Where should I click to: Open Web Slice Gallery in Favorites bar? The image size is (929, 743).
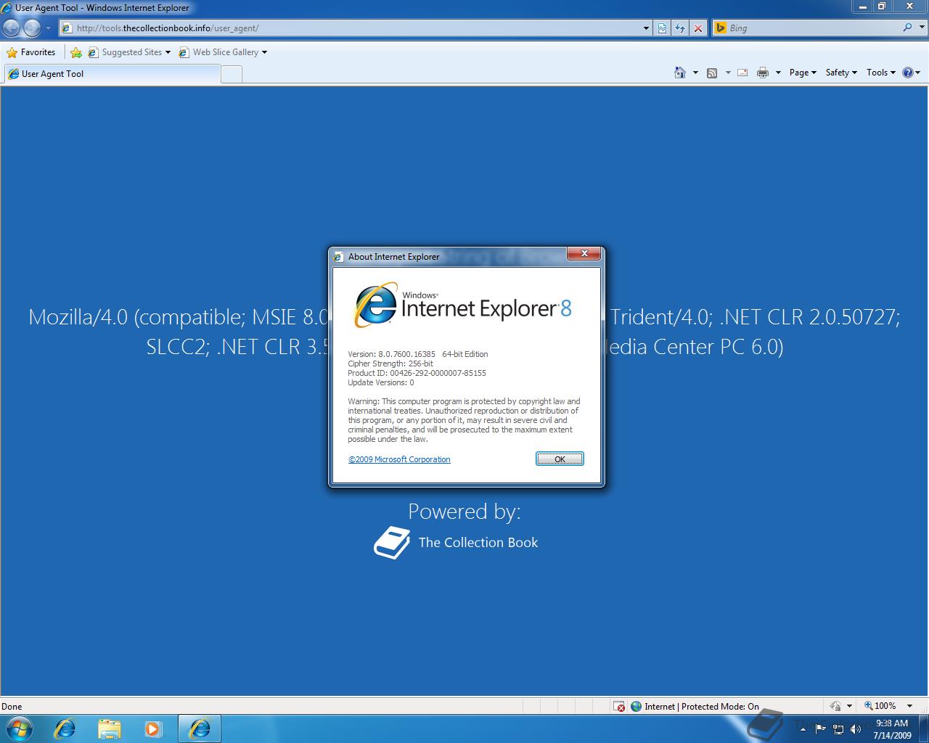click(222, 52)
